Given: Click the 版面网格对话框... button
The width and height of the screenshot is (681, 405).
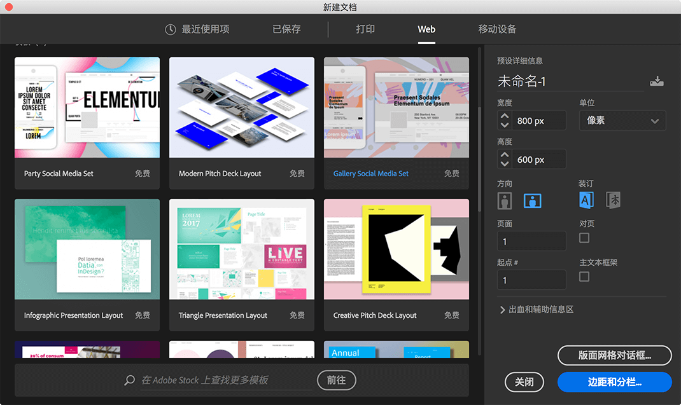Looking at the screenshot, I should [615, 355].
